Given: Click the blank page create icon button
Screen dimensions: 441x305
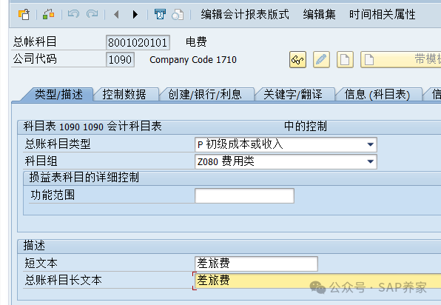Looking at the screenshot, I should coord(345,60).
